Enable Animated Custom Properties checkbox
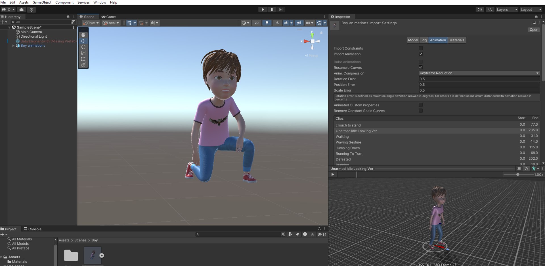545x266 pixels. coord(421,105)
